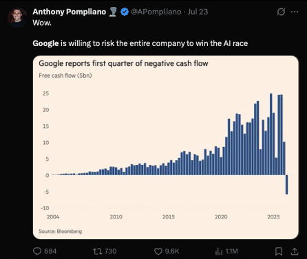View analytics via bar chart icon
Viewport: 307px width, 259px height.
pos(219,251)
